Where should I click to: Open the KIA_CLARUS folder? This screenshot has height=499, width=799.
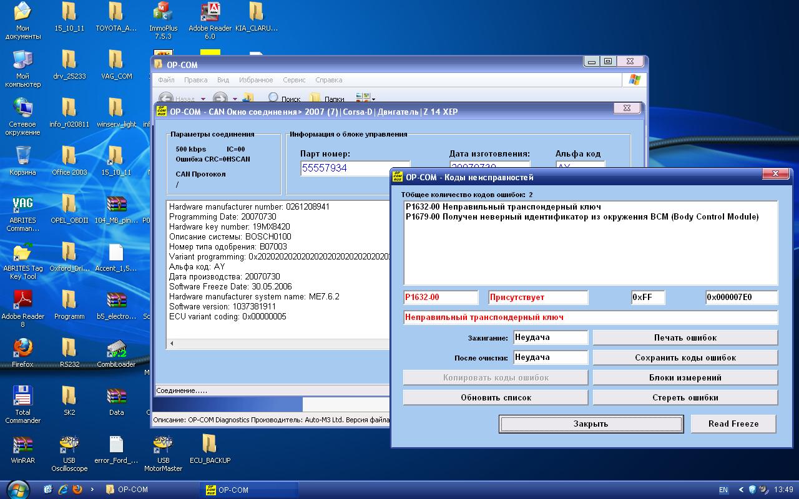point(257,16)
